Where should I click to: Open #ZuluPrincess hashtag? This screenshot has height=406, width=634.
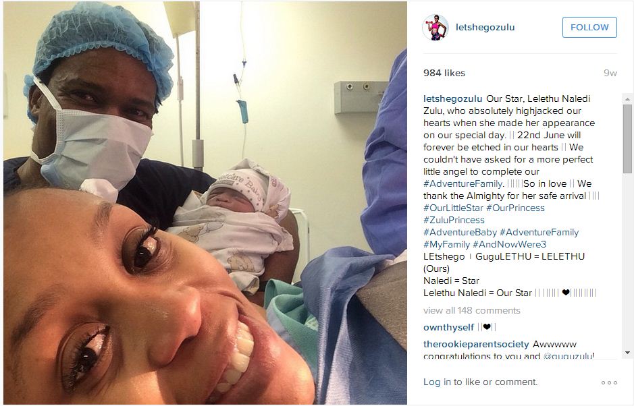[454, 220]
